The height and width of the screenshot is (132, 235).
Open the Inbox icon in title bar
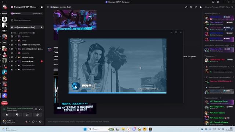(x=213, y=2)
